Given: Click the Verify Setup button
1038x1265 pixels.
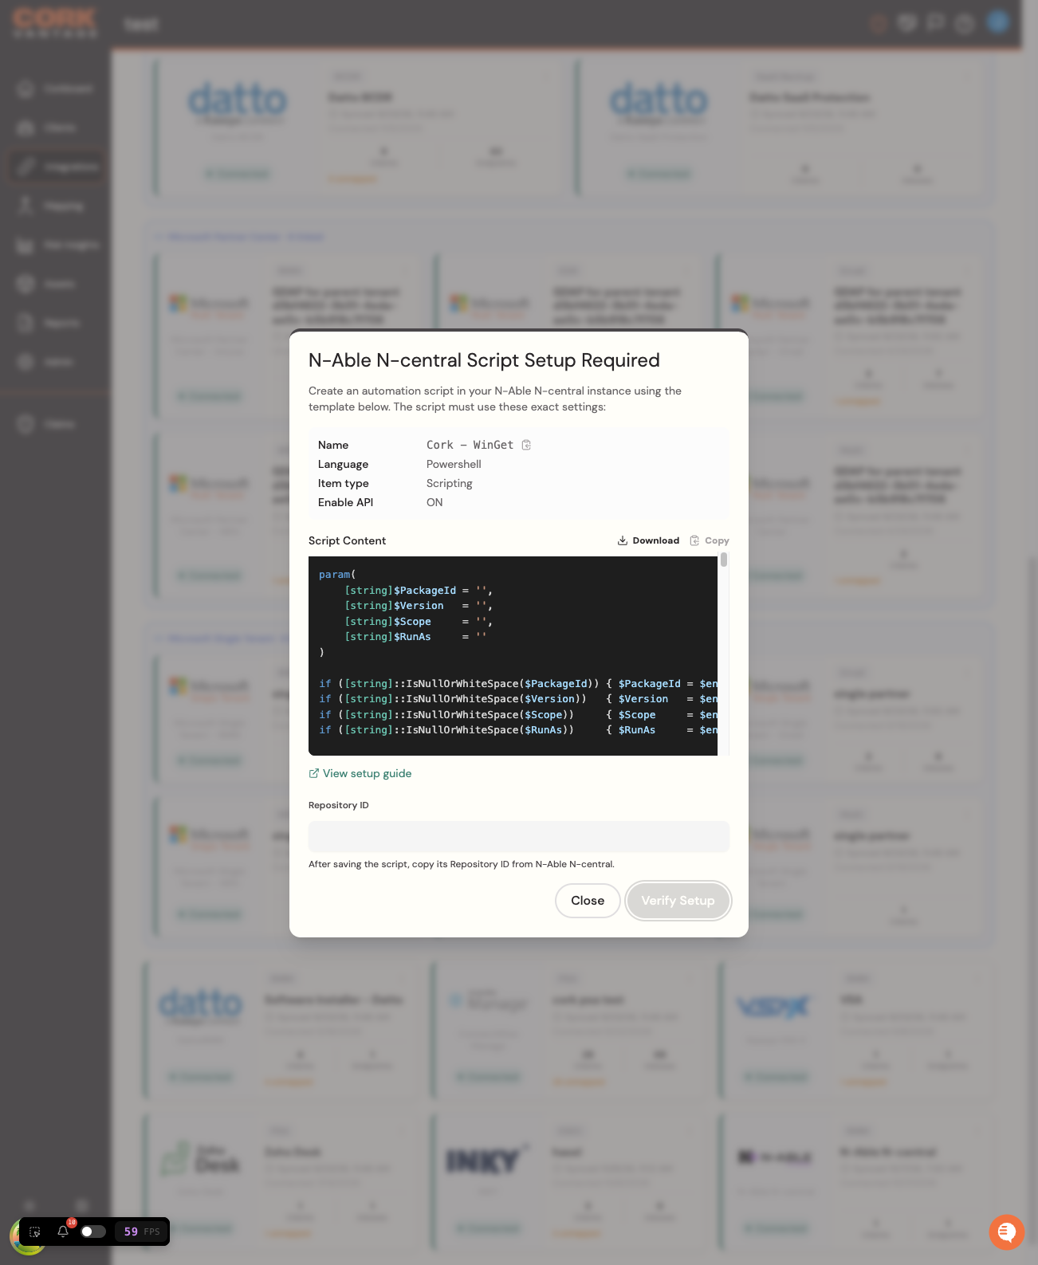Looking at the screenshot, I should click(x=678, y=901).
